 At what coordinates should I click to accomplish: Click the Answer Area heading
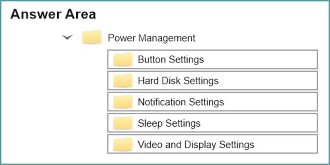click(x=53, y=15)
